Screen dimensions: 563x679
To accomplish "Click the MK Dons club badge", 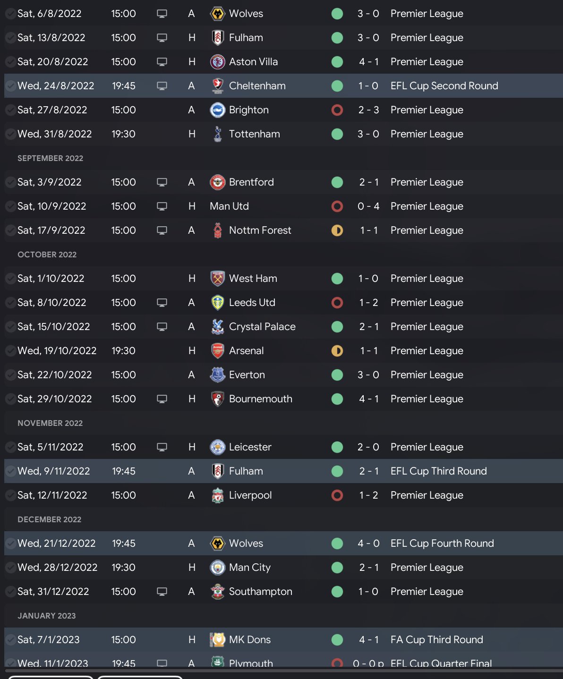I will pos(217,640).
